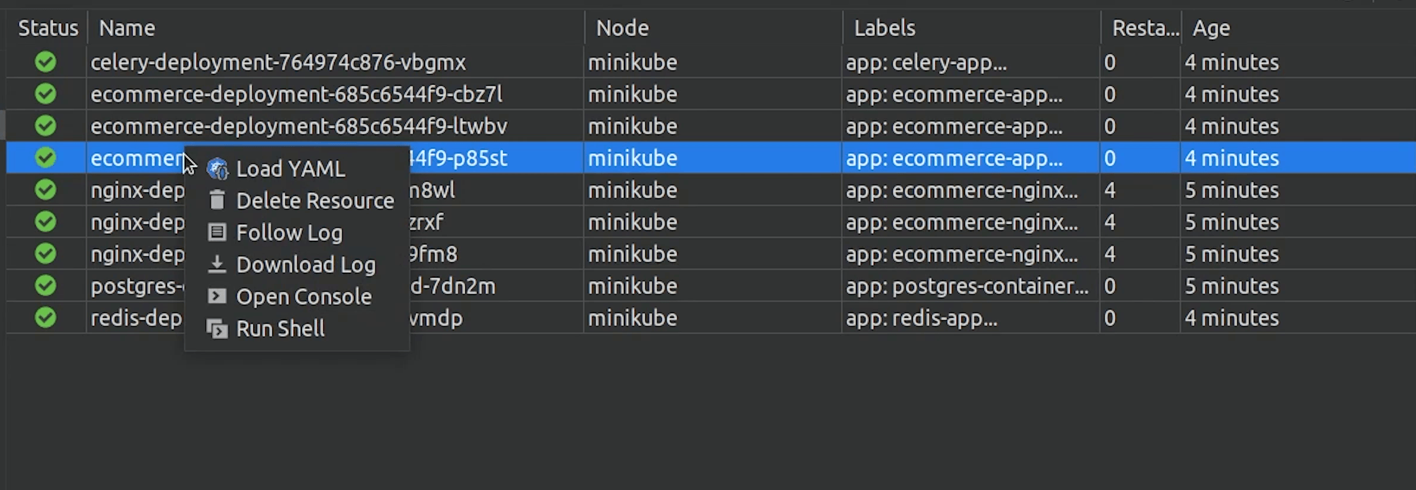Sort pods by the Name column header
This screenshot has width=1416, height=490.
tap(127, 28)
